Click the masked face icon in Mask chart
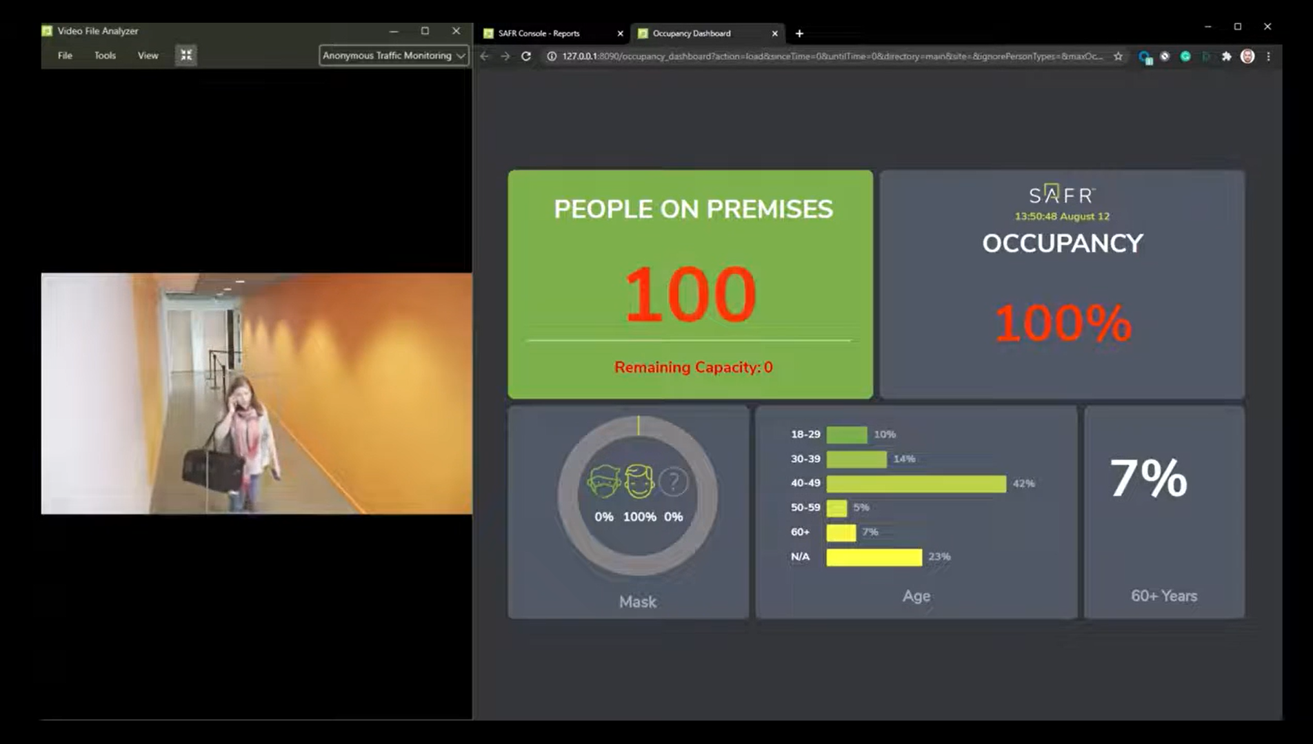The height and width of the screenshot is (744, 1313). (603, 482)
